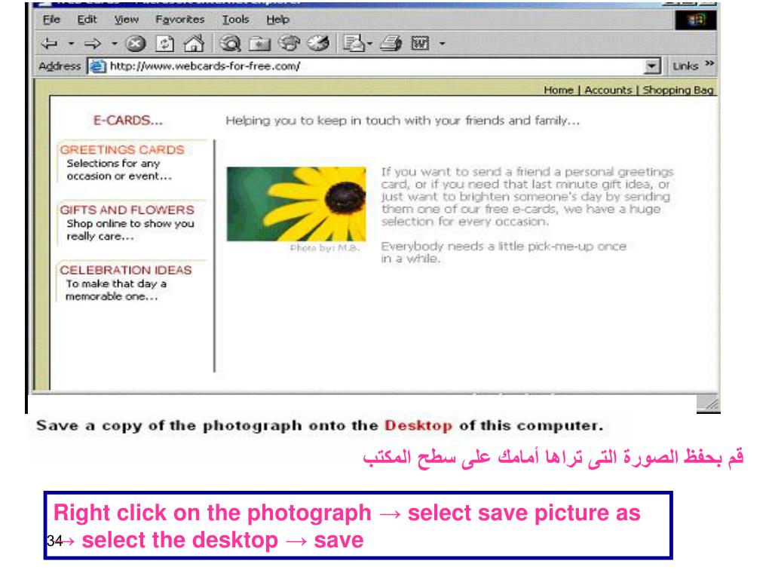Click the Back arrow toolbar icon
This screenshot has height=579, width=772.
tap(49, 43)
